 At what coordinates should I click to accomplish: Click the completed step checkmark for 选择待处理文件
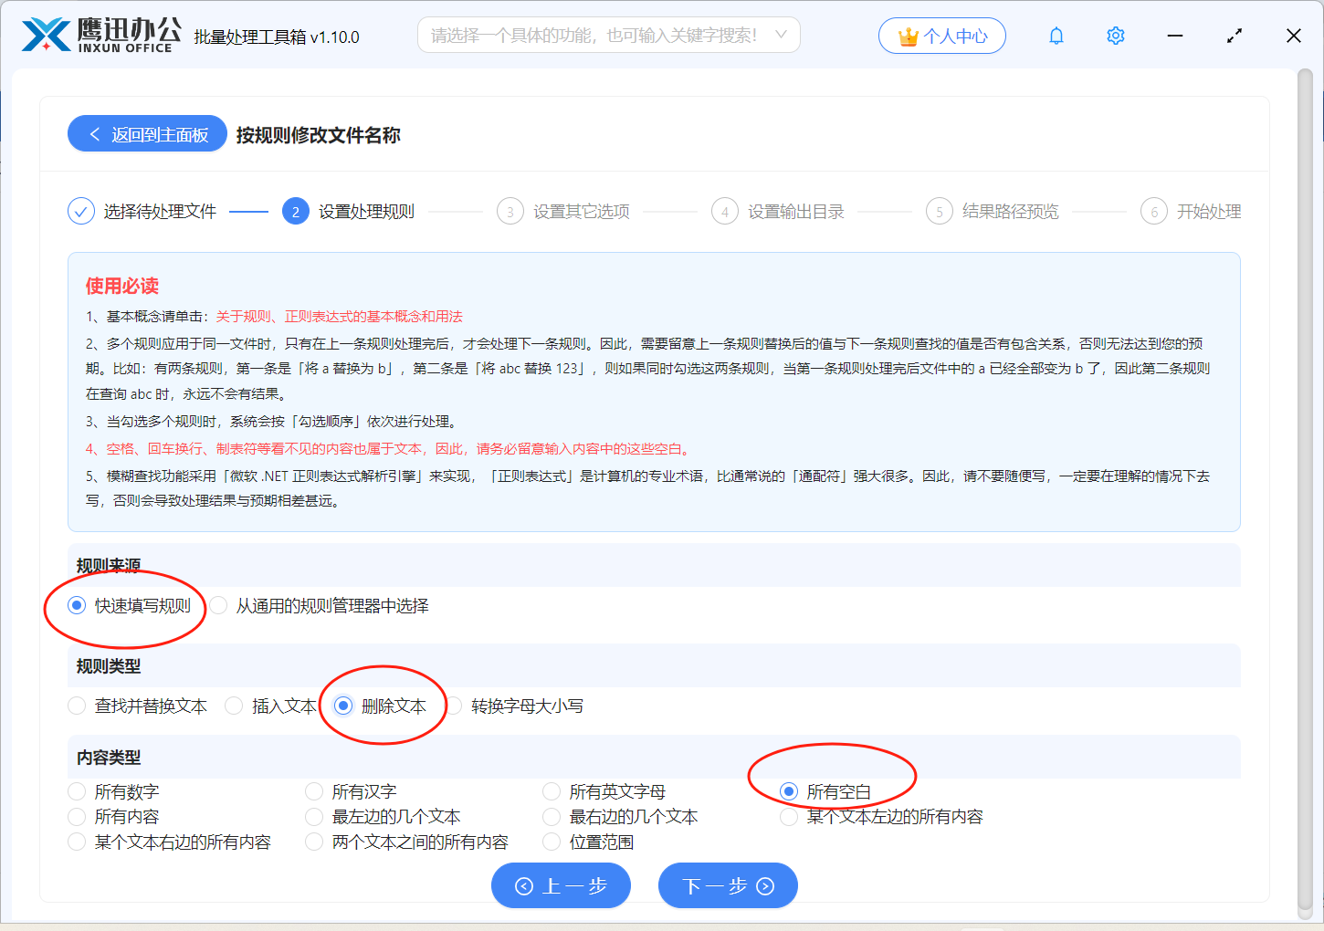(x=81, y=212)
